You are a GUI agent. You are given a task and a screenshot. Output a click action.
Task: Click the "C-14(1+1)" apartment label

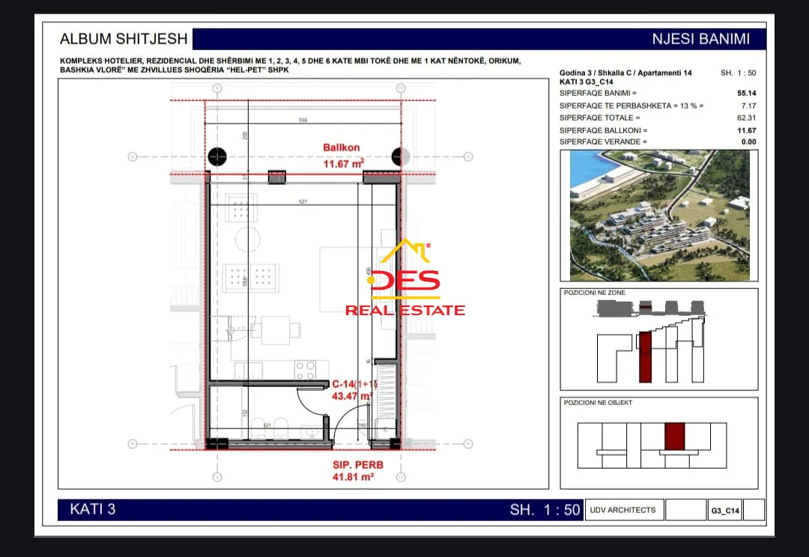coord(354,384)
